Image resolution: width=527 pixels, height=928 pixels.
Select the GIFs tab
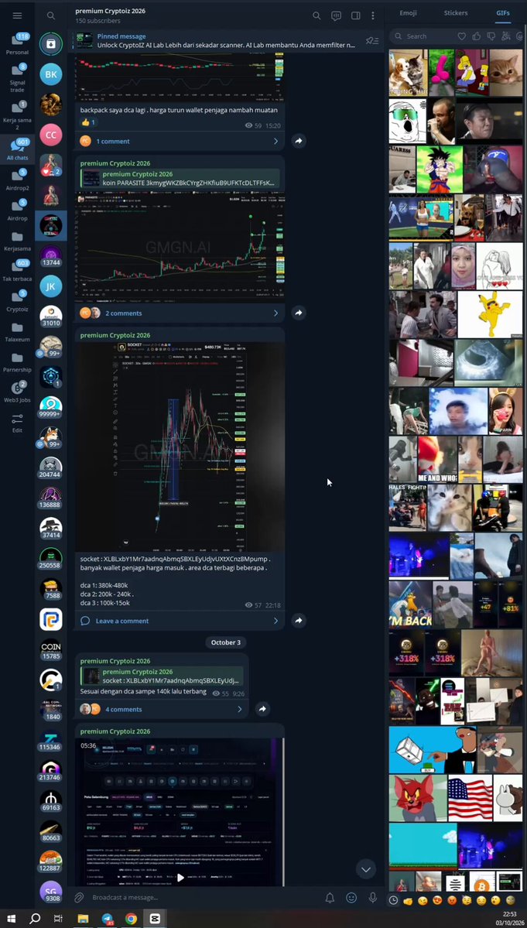click(x=503, y=13)
